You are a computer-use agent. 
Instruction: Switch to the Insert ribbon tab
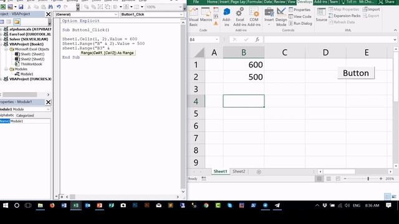224,2
